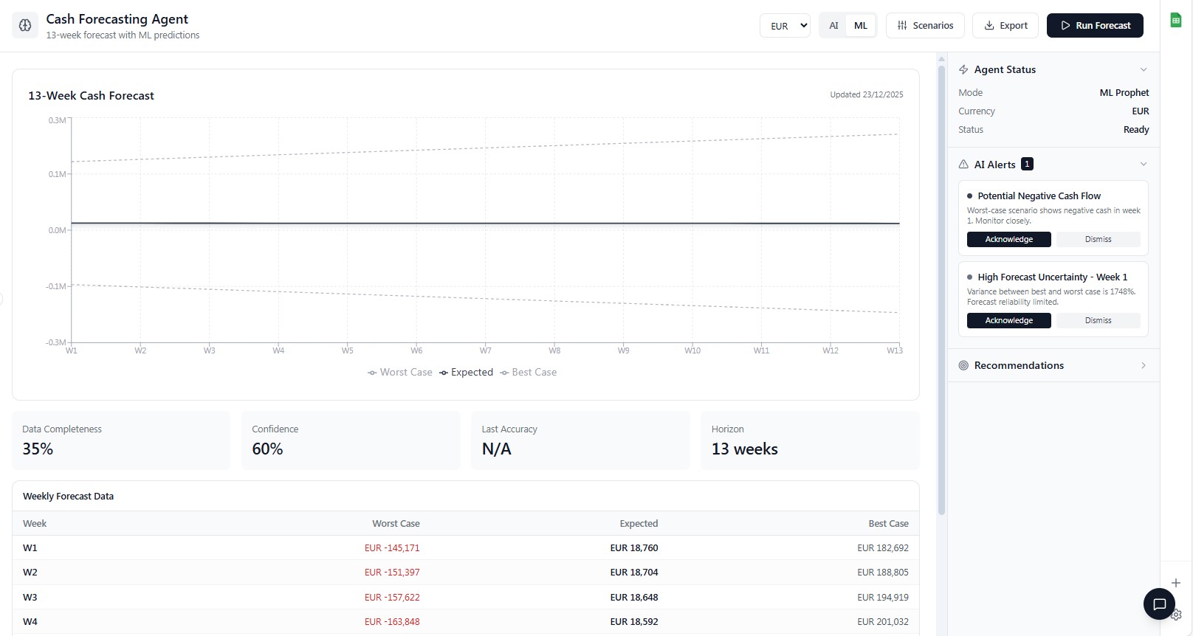Viewport: 1193px width, 636px height.
Task: Open the EUR currency dropdown
Action: (785, 25)
